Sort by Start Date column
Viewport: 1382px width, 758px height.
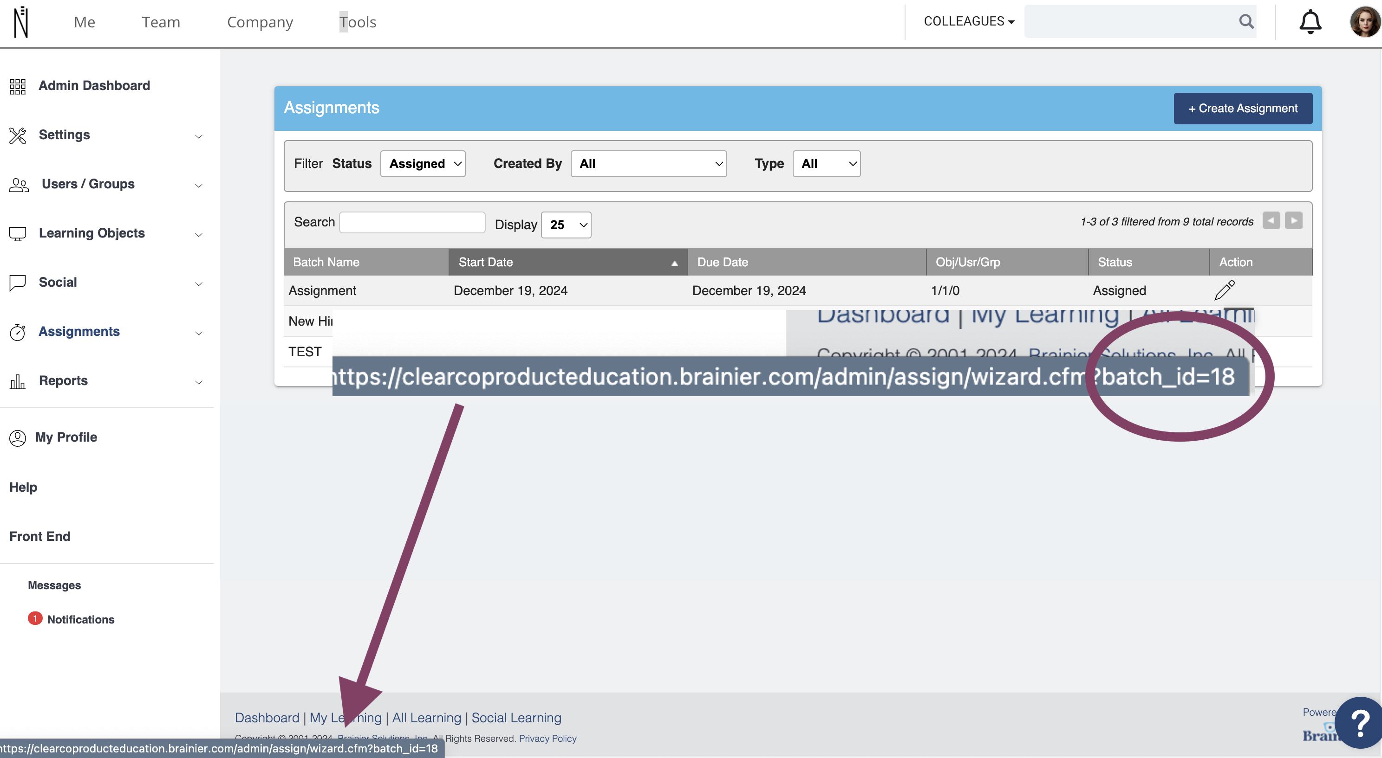(568, 262)
